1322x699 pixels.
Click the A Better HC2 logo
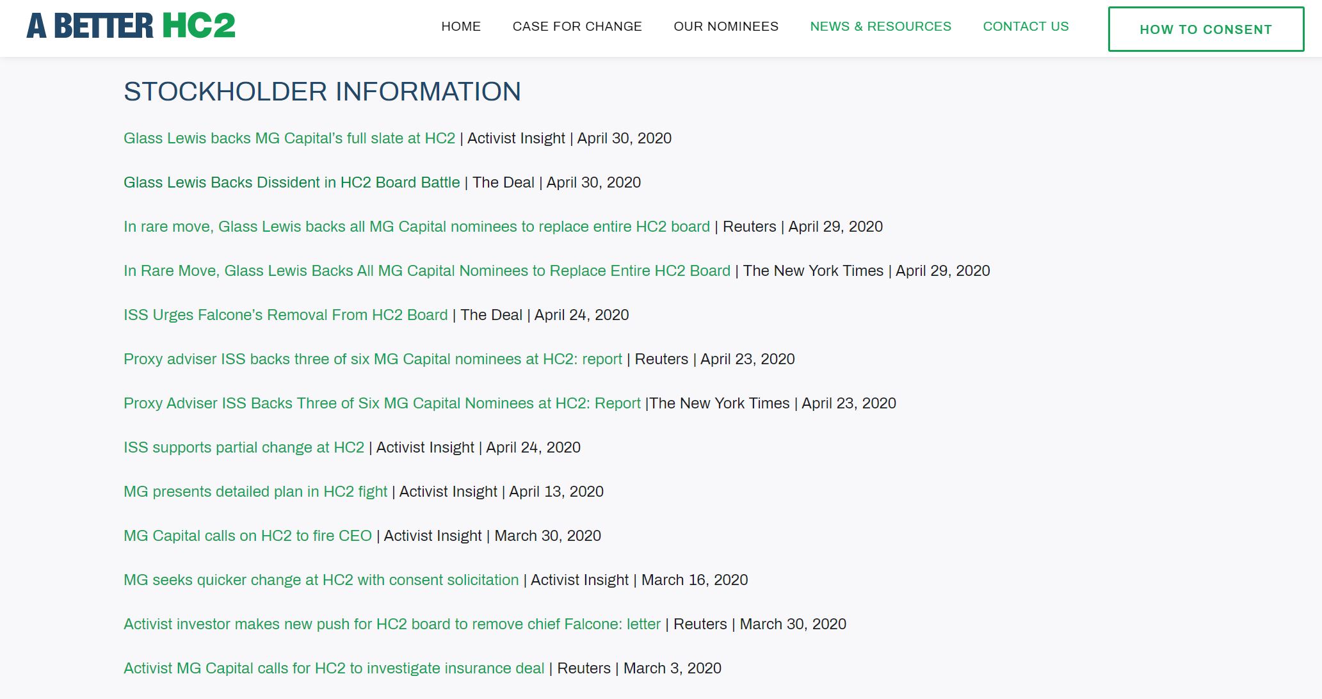click(131, 26)
